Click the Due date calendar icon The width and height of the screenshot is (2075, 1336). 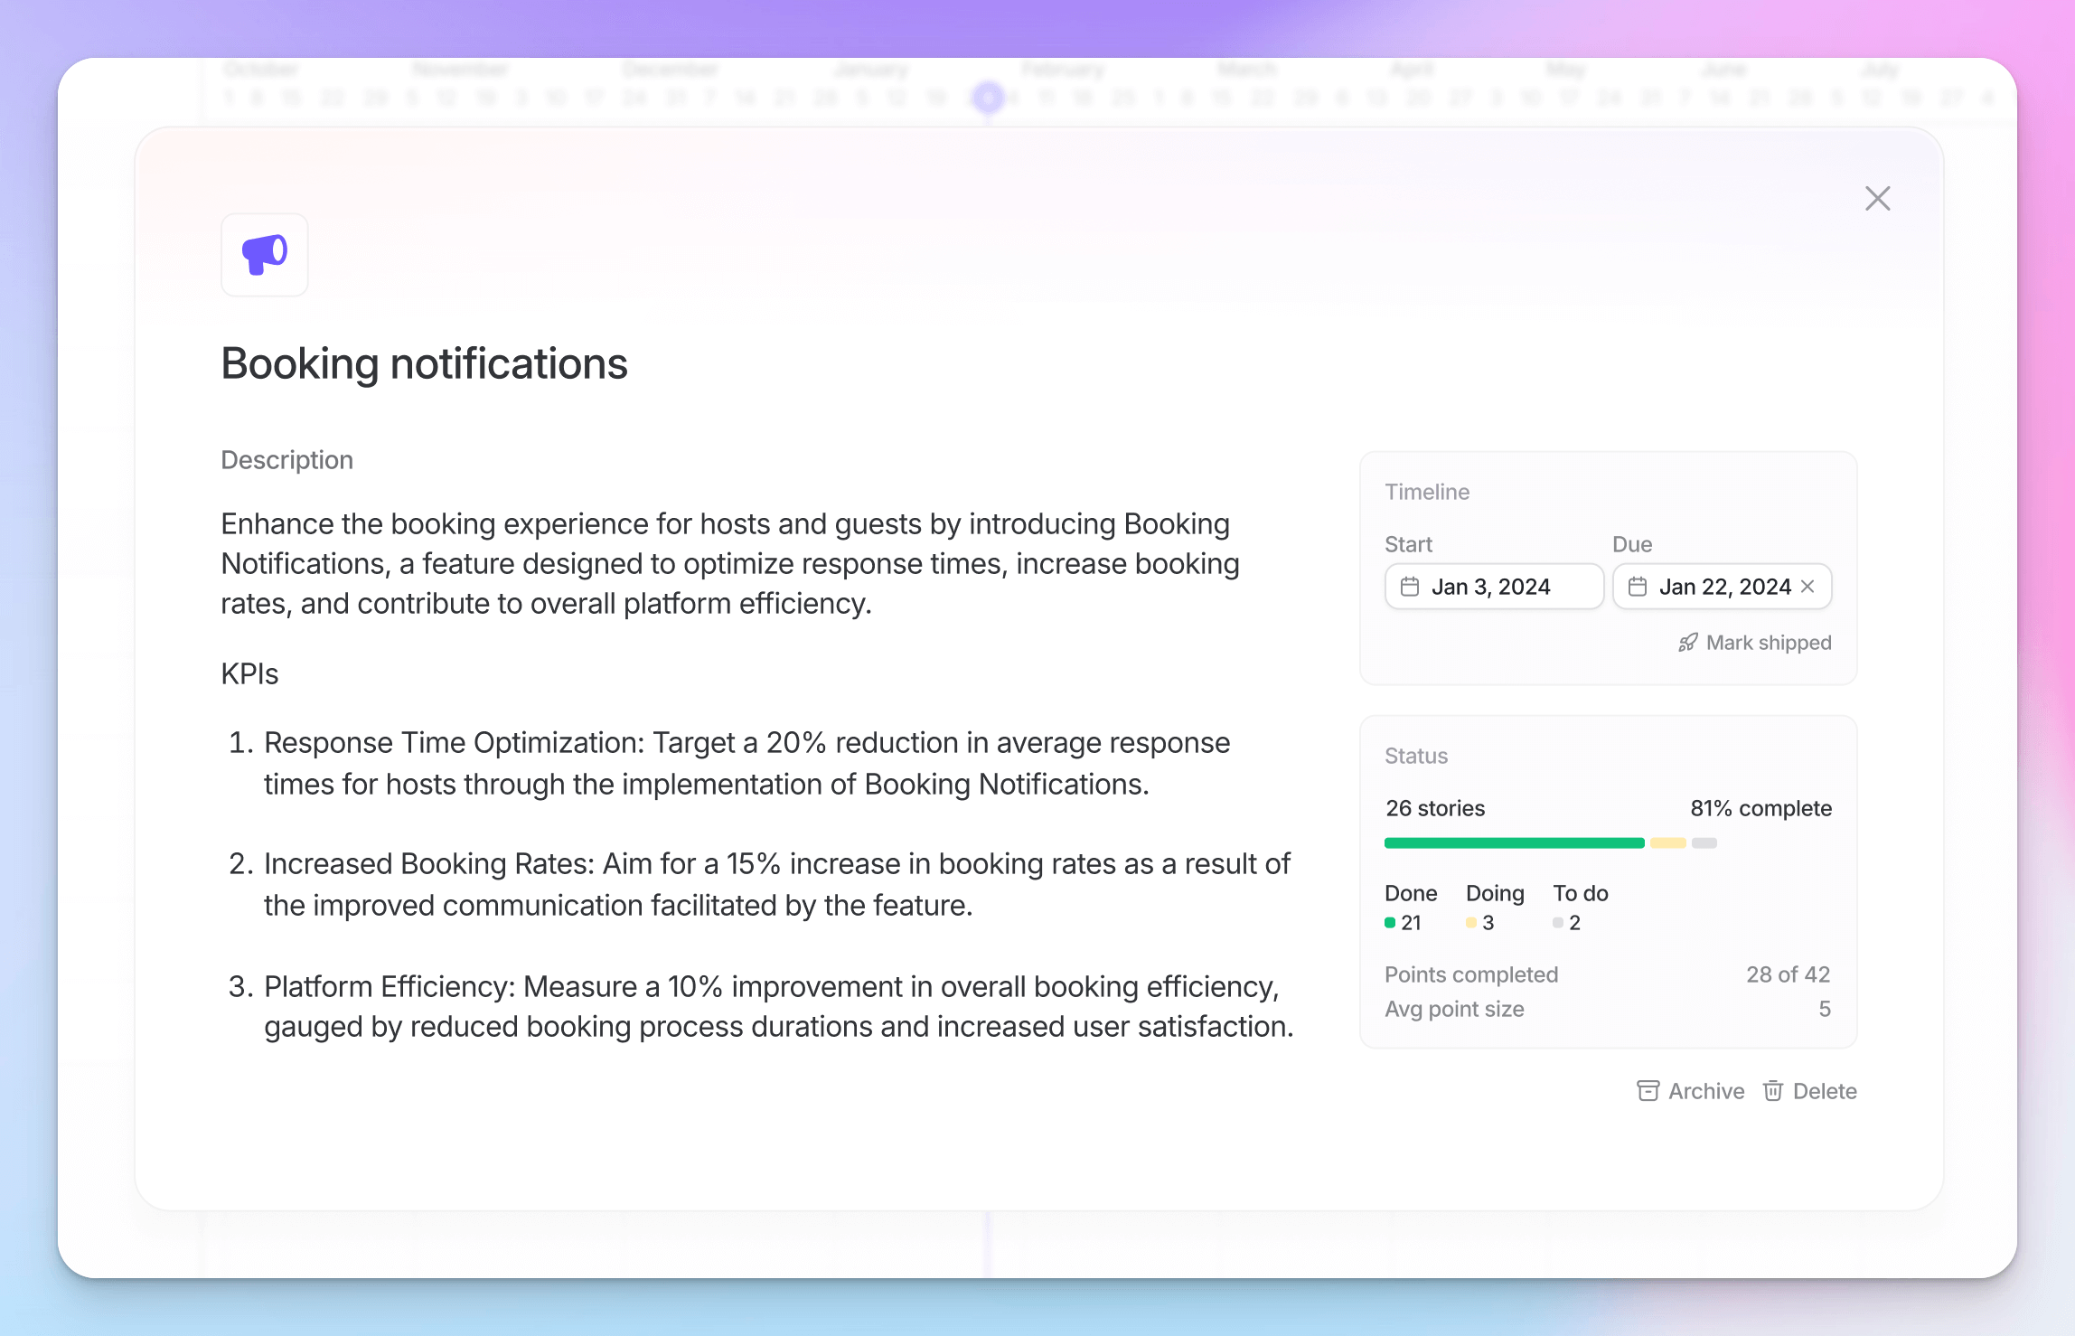pyautogui.click(x=1637, y=588)
